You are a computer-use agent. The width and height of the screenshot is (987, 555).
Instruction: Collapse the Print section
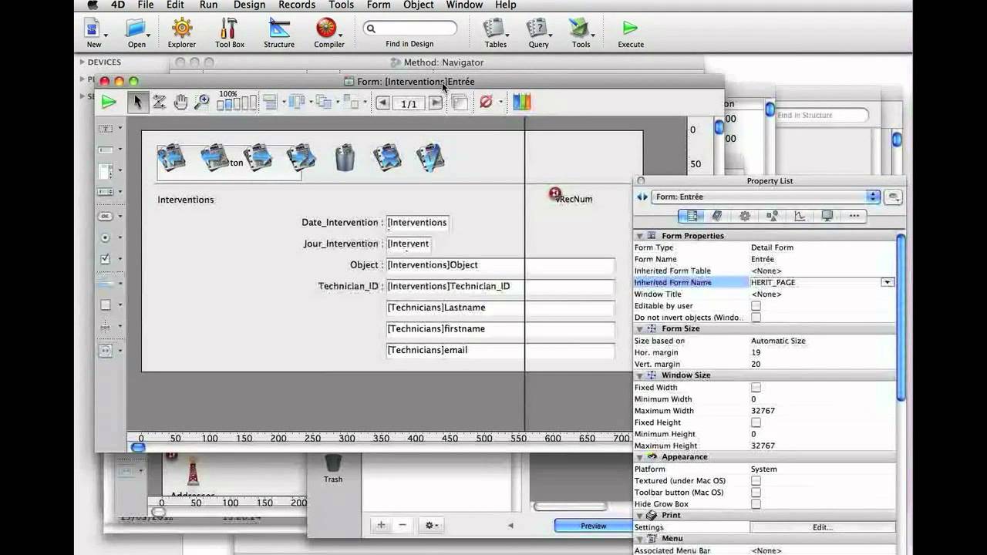[x=639, y=516]
